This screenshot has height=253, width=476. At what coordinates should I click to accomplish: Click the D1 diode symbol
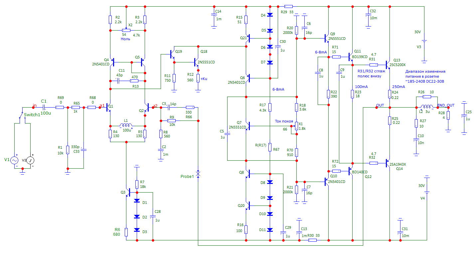coord(137,201)
